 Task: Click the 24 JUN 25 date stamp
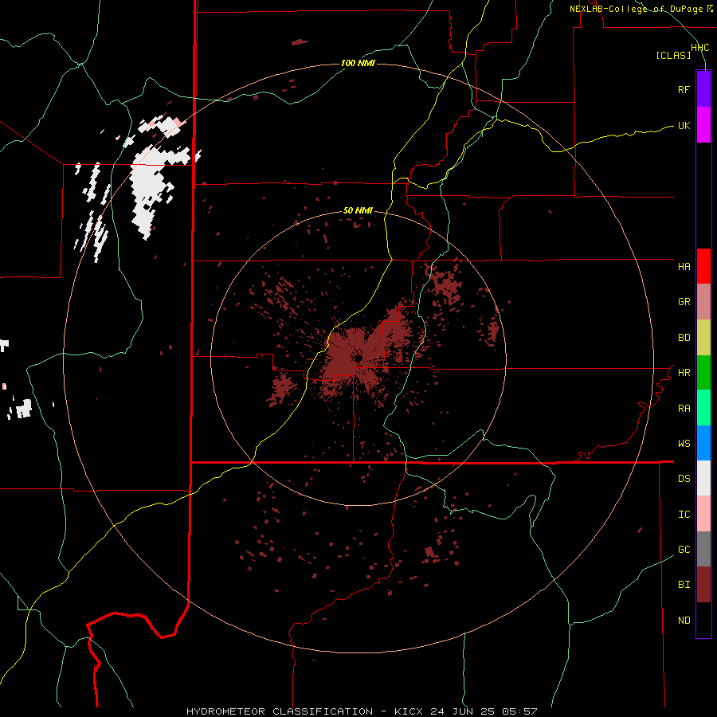coord(462,711)
